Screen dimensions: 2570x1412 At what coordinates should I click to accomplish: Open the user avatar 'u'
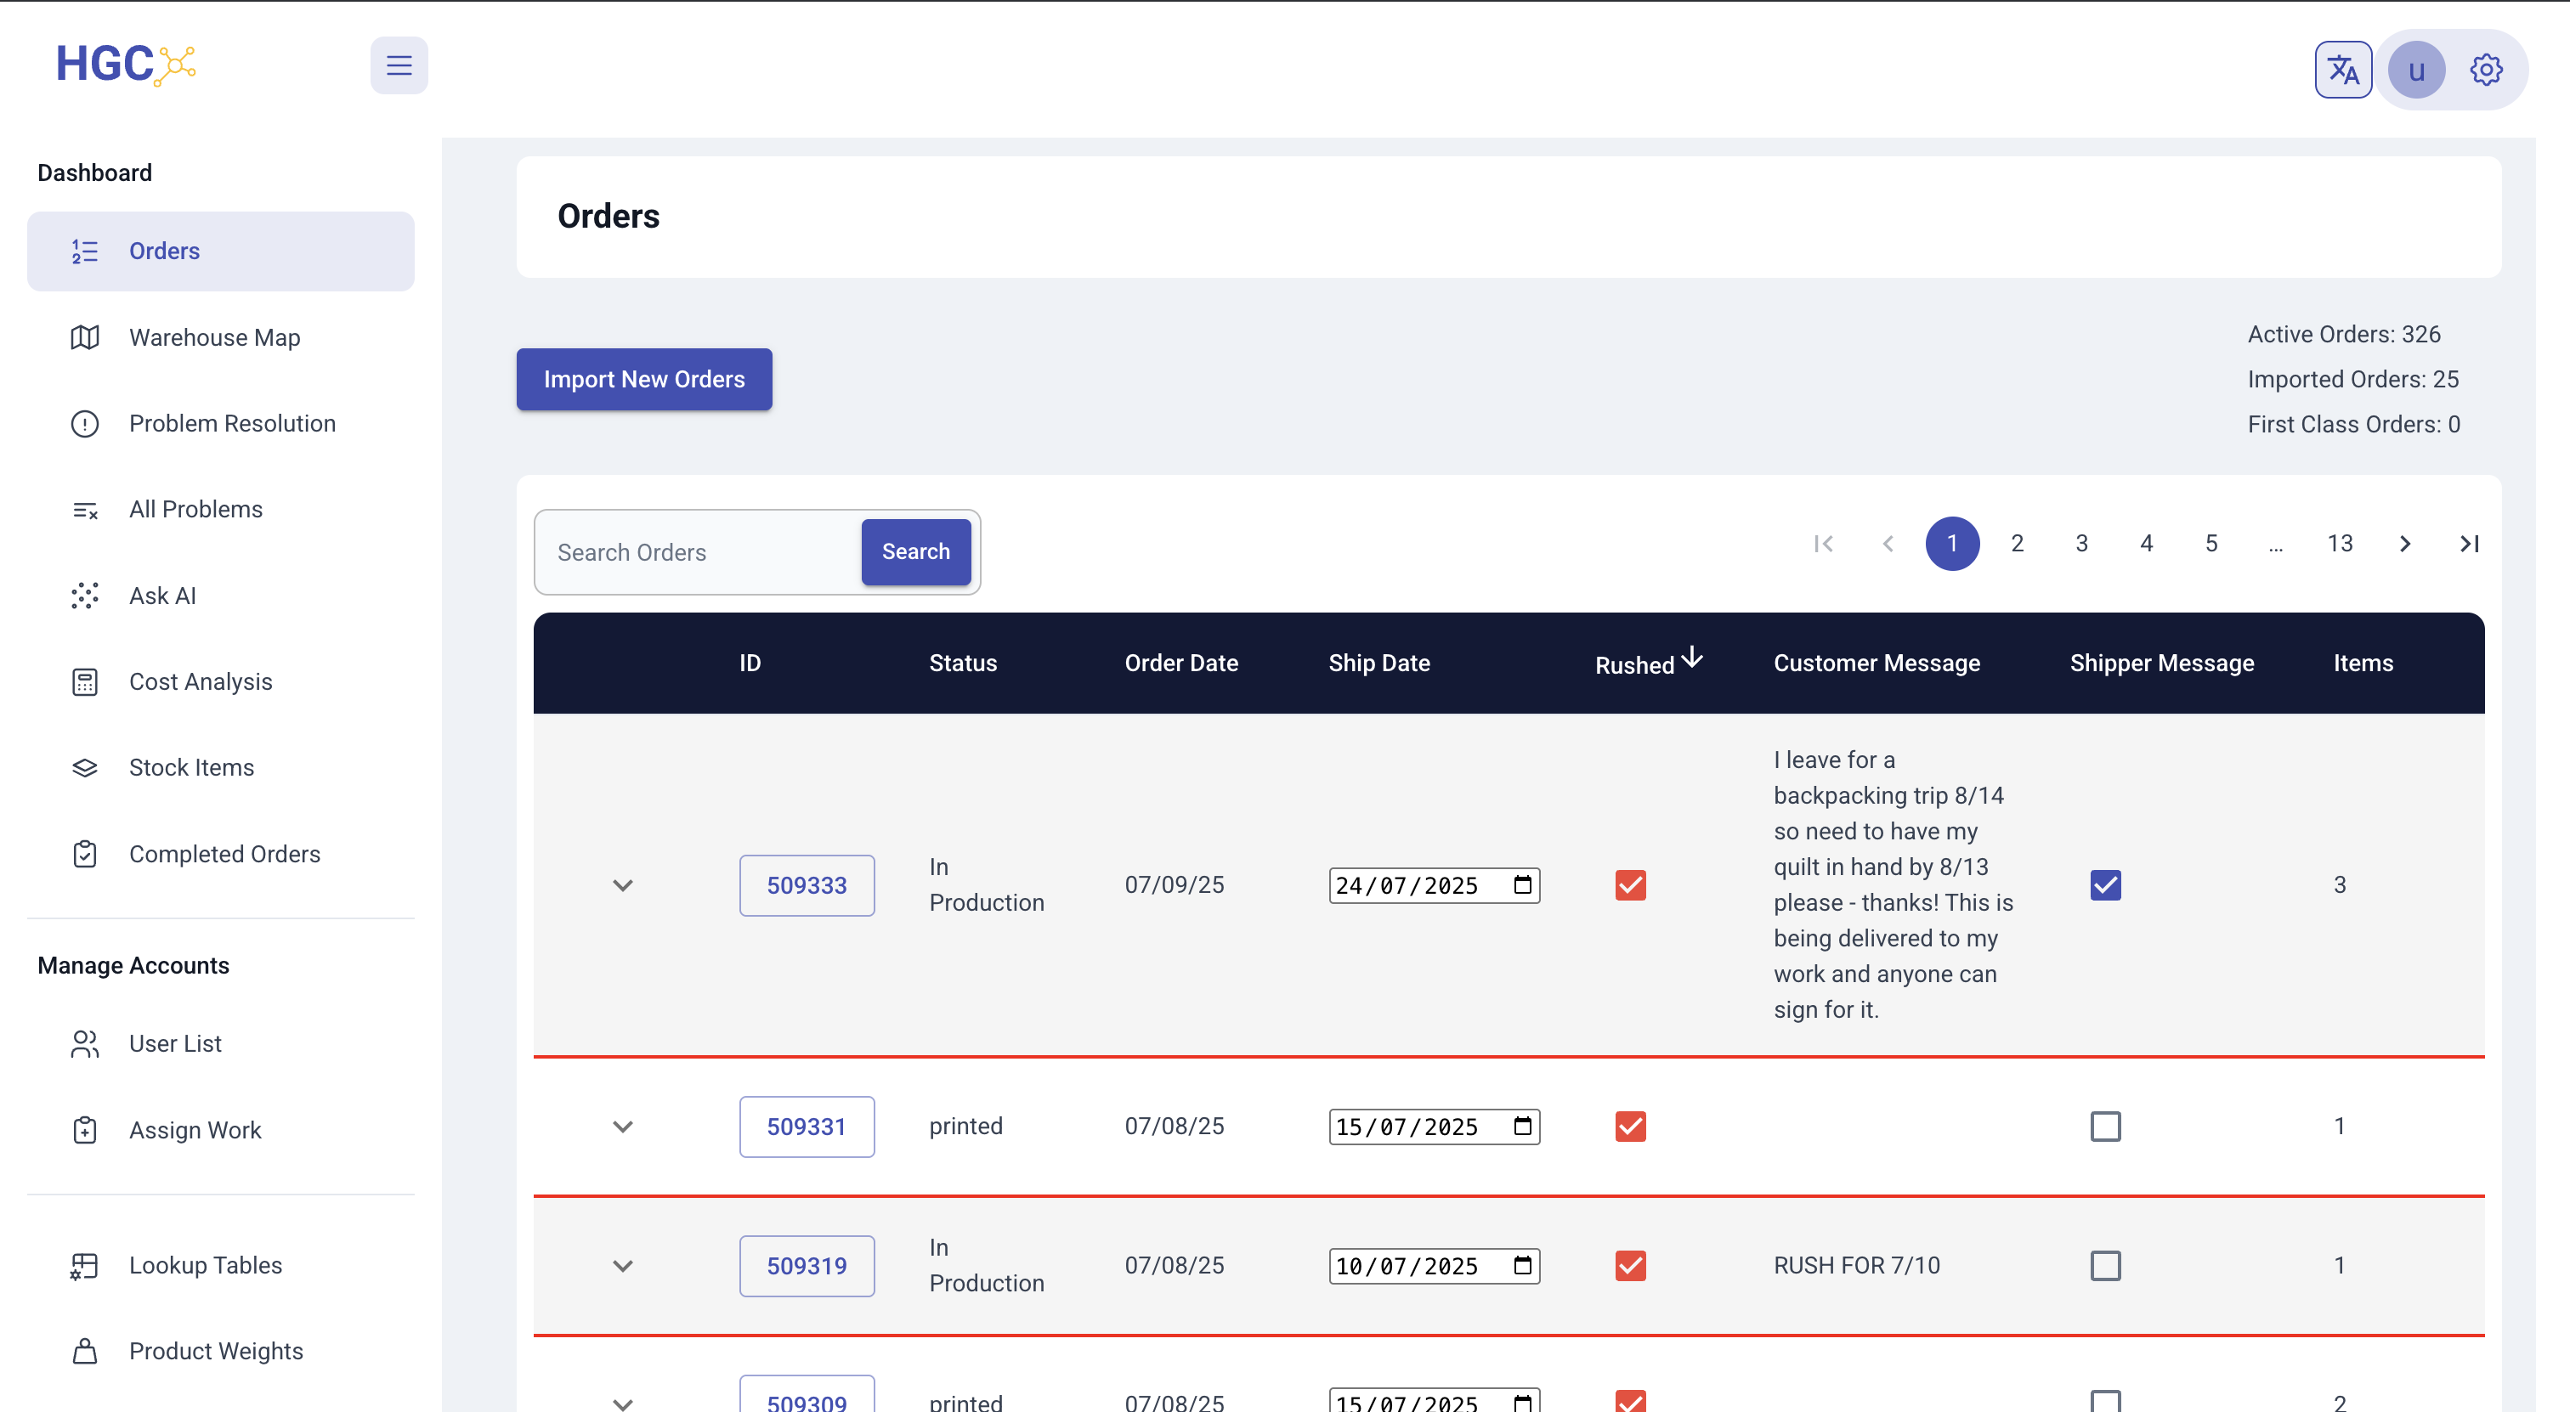click(x=2415, y=70)
